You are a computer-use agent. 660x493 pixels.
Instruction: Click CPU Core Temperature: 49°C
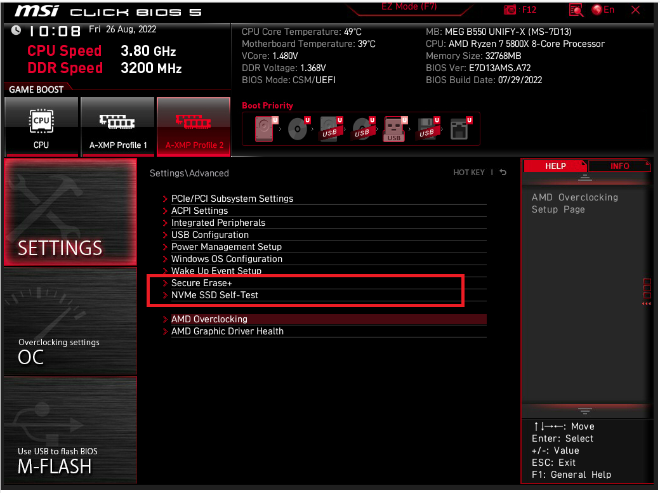301,32
